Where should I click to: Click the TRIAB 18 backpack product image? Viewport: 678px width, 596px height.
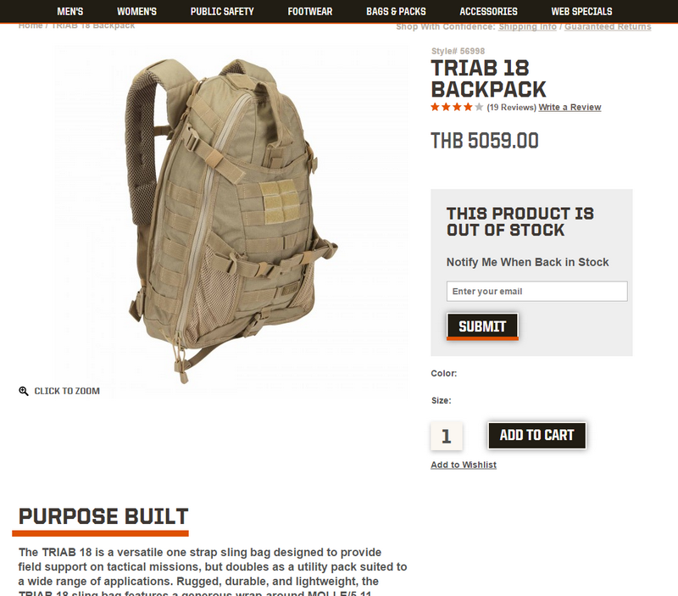(x=231, y=220)
